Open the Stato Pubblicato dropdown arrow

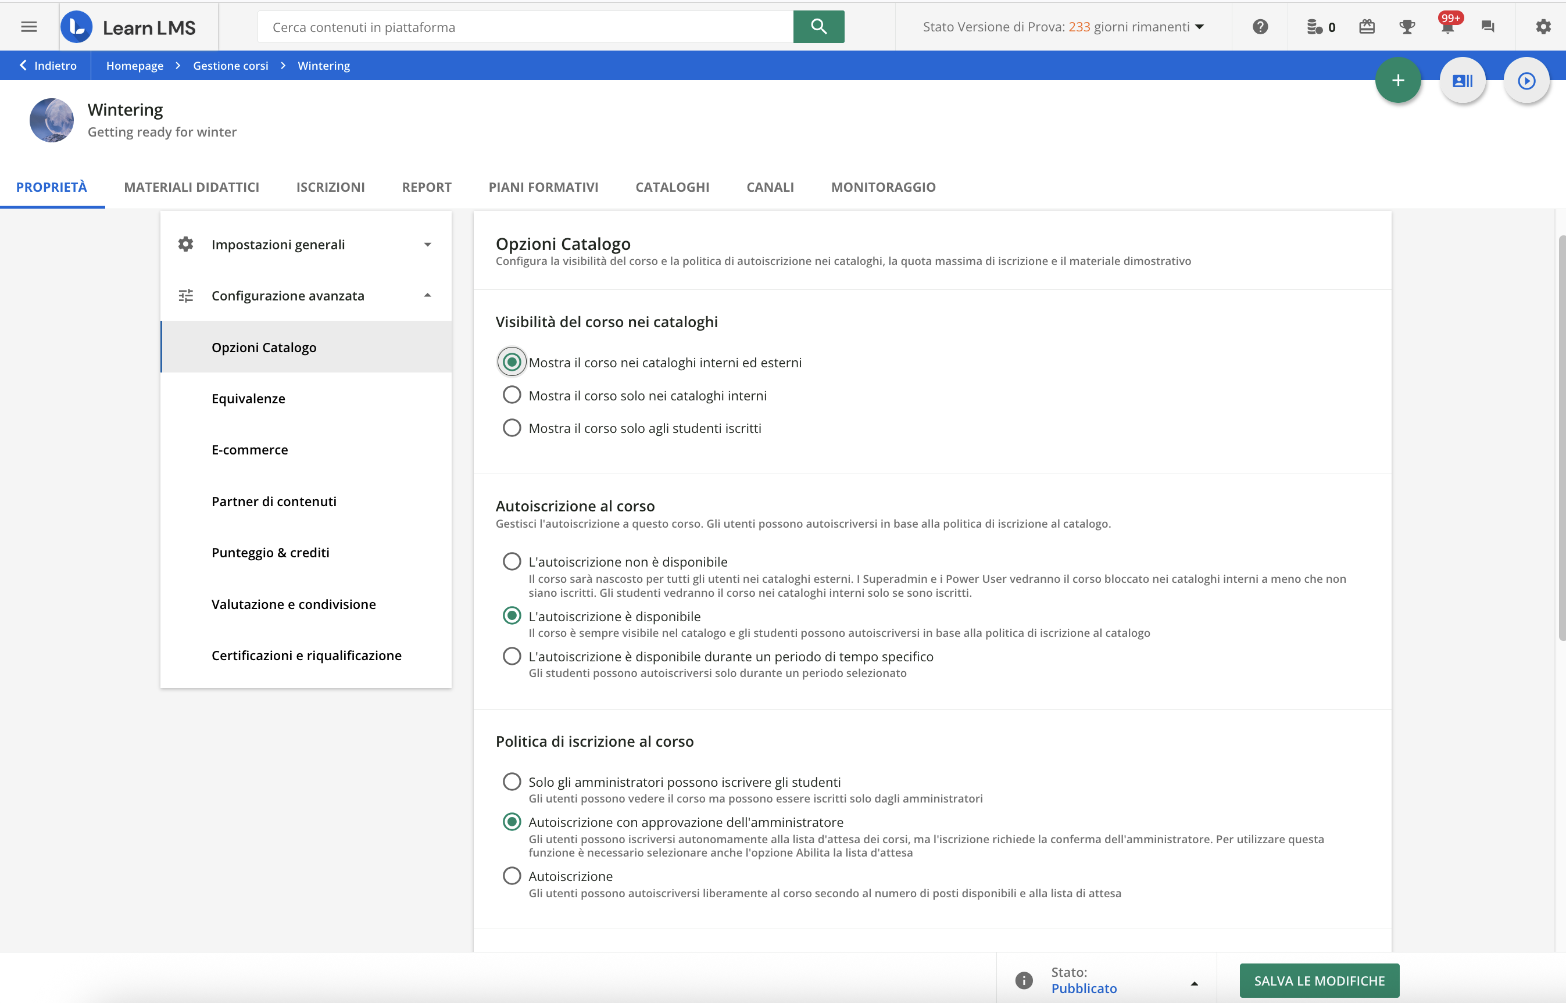(x=1194, y=983)
